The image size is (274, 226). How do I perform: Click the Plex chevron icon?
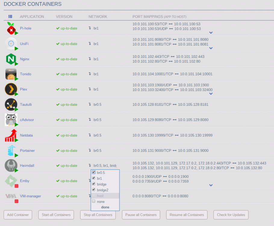(x=11, y=89)
